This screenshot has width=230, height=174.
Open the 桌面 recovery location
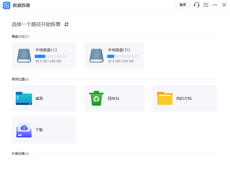tap(44, 98)
